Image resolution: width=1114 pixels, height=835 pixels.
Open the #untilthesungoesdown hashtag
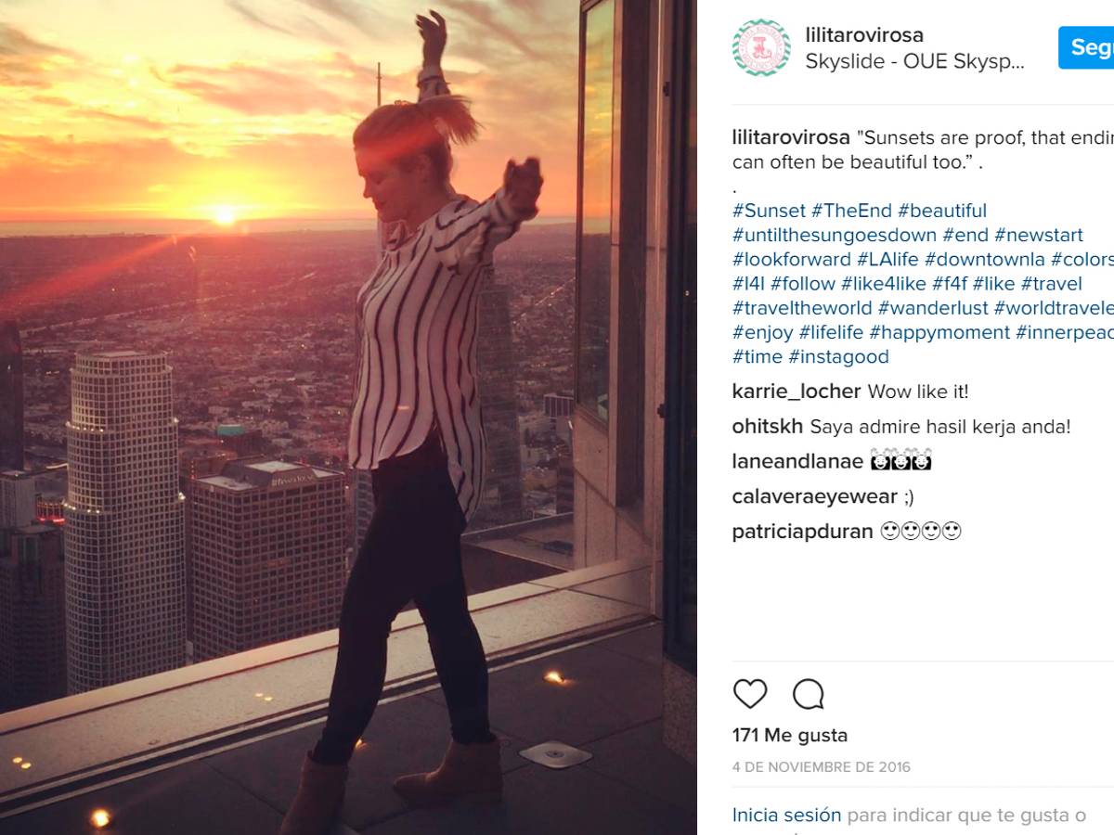pos(835,235)
